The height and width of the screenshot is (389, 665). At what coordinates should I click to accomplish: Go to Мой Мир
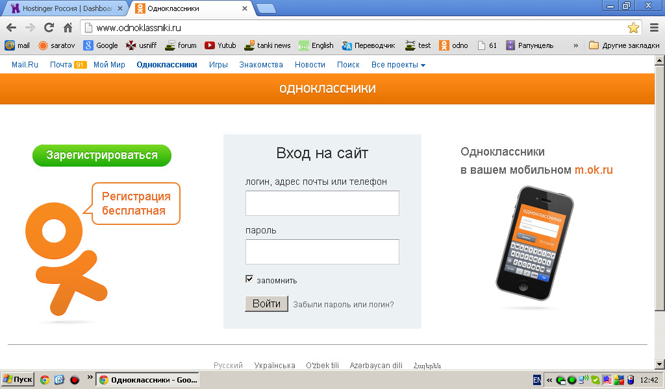point(109,65)
